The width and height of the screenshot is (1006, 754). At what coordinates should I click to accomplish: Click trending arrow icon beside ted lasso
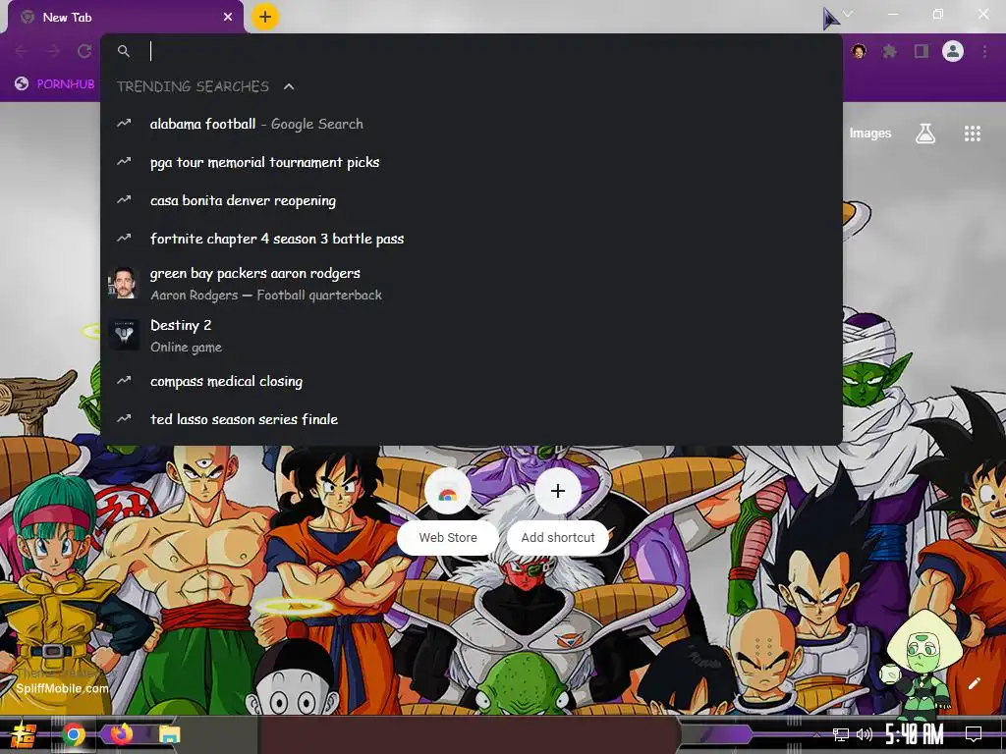coord(124,418)
